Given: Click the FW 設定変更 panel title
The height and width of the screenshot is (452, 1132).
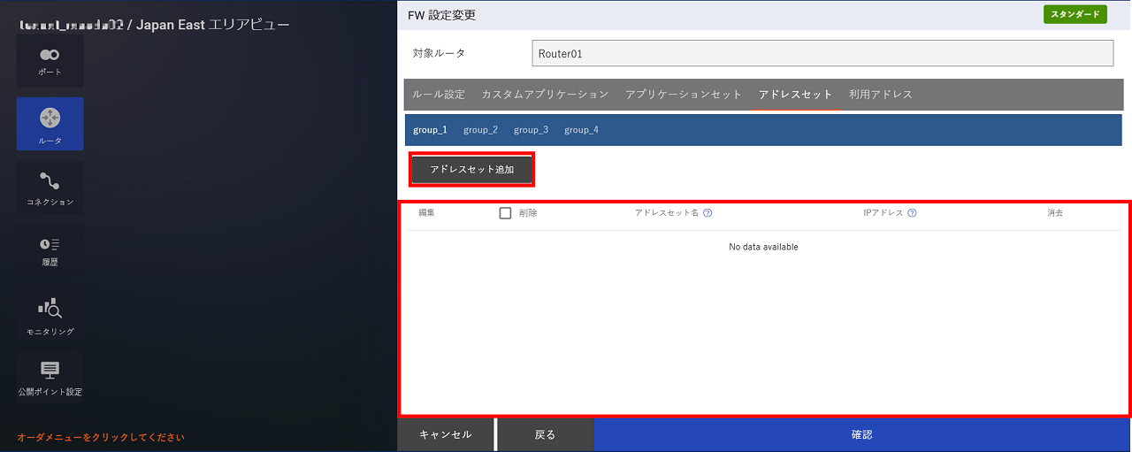Looking at the screenshot, I should (441, 15).
